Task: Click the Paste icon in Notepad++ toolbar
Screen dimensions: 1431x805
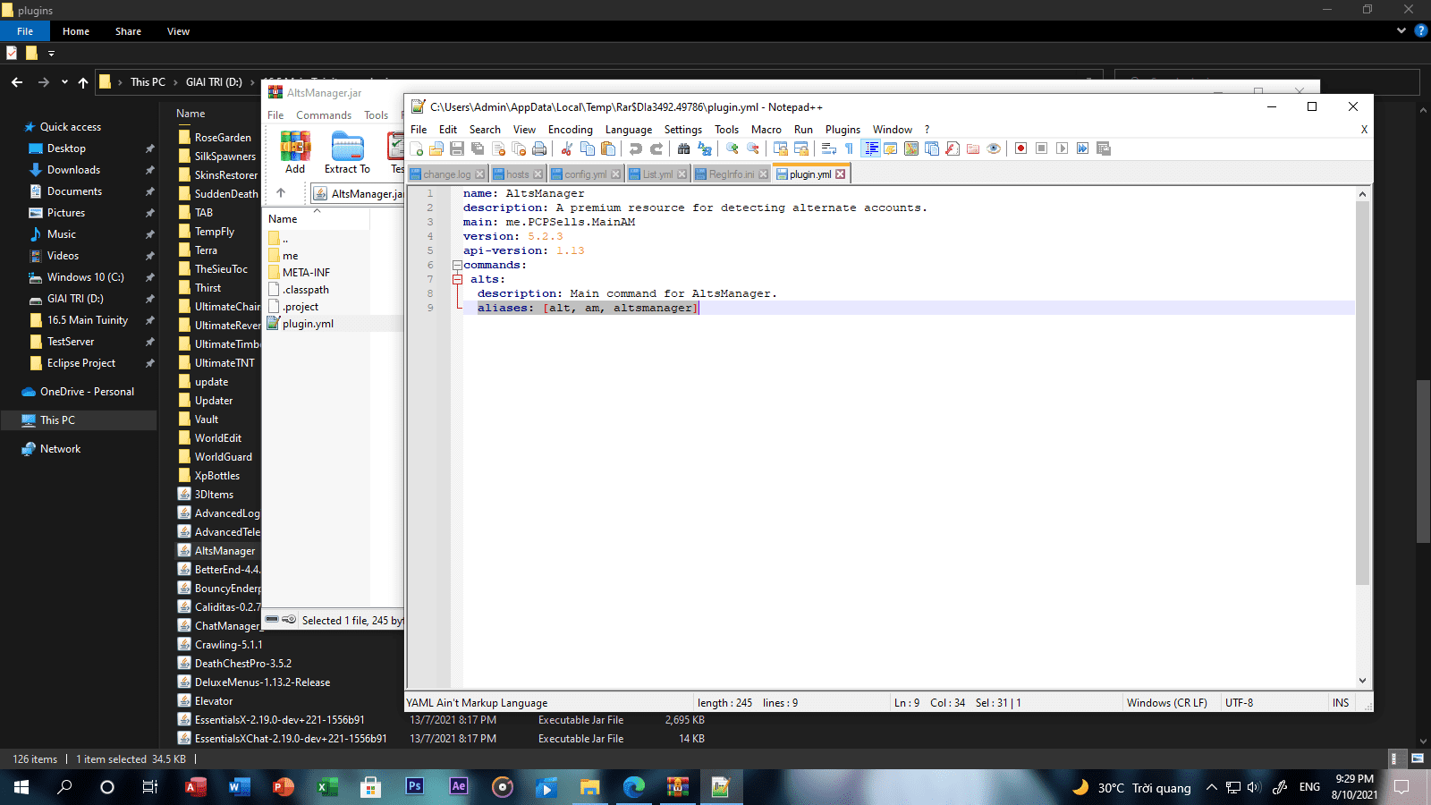Action: 608,148
